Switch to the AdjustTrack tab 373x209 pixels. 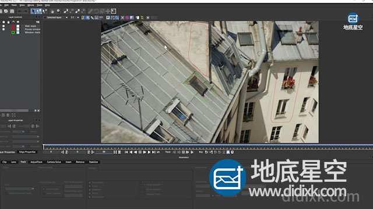point(36,162)
